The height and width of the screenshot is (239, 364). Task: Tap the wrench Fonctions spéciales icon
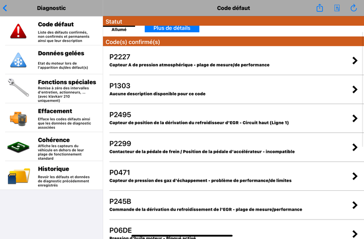[x=18, y=87]
